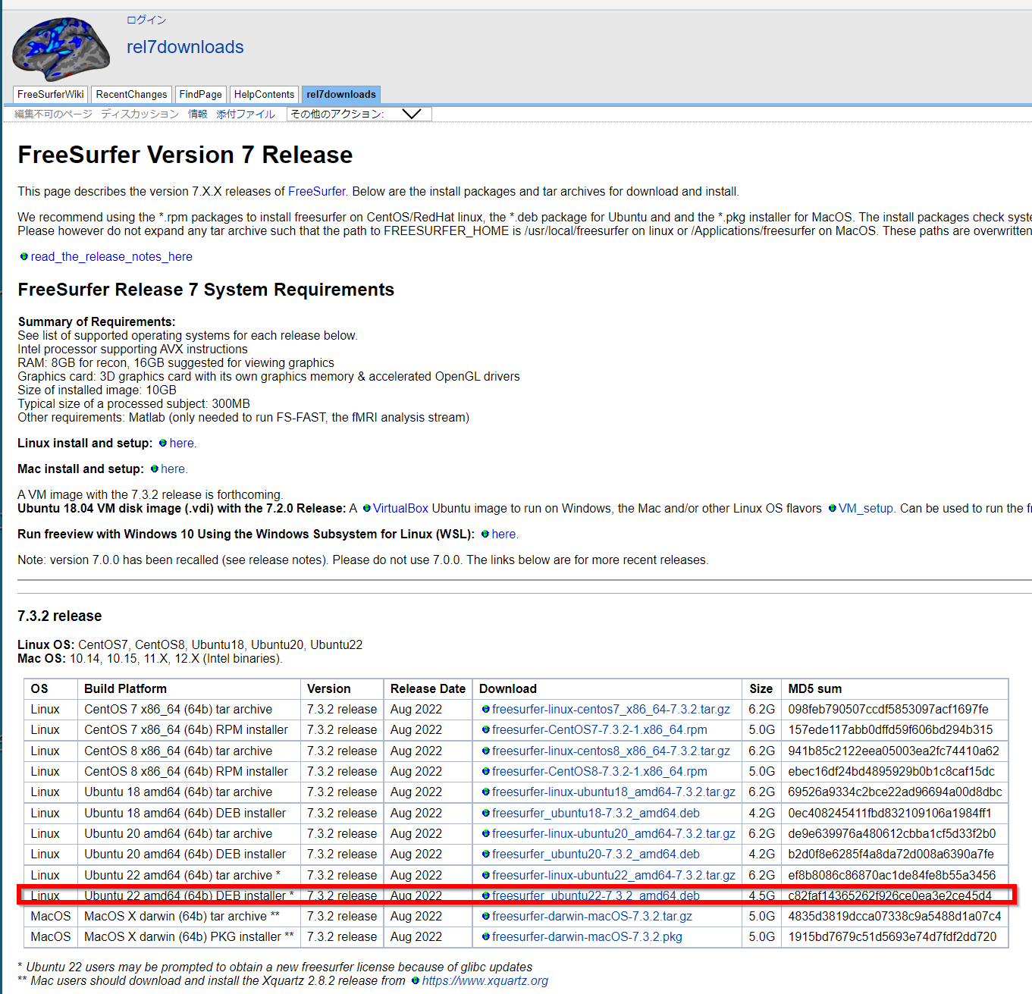Click globe icon beside the ubuntu20 tar.gz download
The width and height of the screenshot is (1032, 994).
pyautogui.click(x=486, y=833)
